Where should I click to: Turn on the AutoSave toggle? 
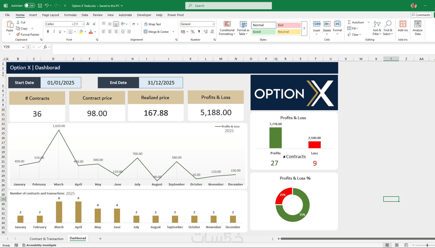click(x=30, y=6)
